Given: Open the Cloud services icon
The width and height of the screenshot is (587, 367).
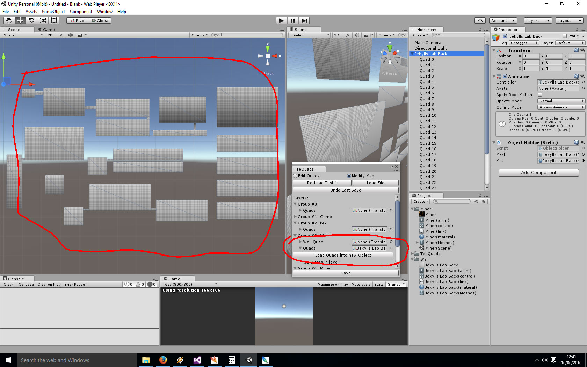Looking at the screenshot, I should click(480, 21).
